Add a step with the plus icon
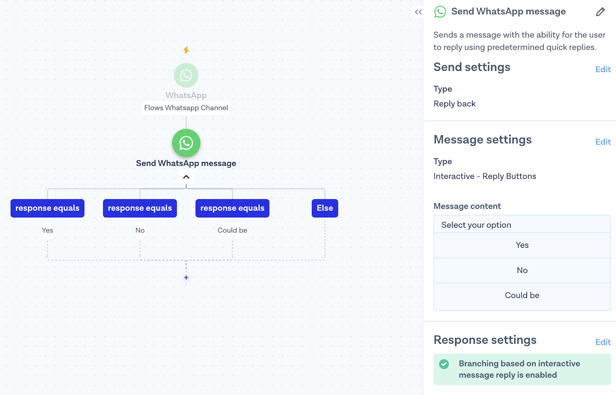 186,277
